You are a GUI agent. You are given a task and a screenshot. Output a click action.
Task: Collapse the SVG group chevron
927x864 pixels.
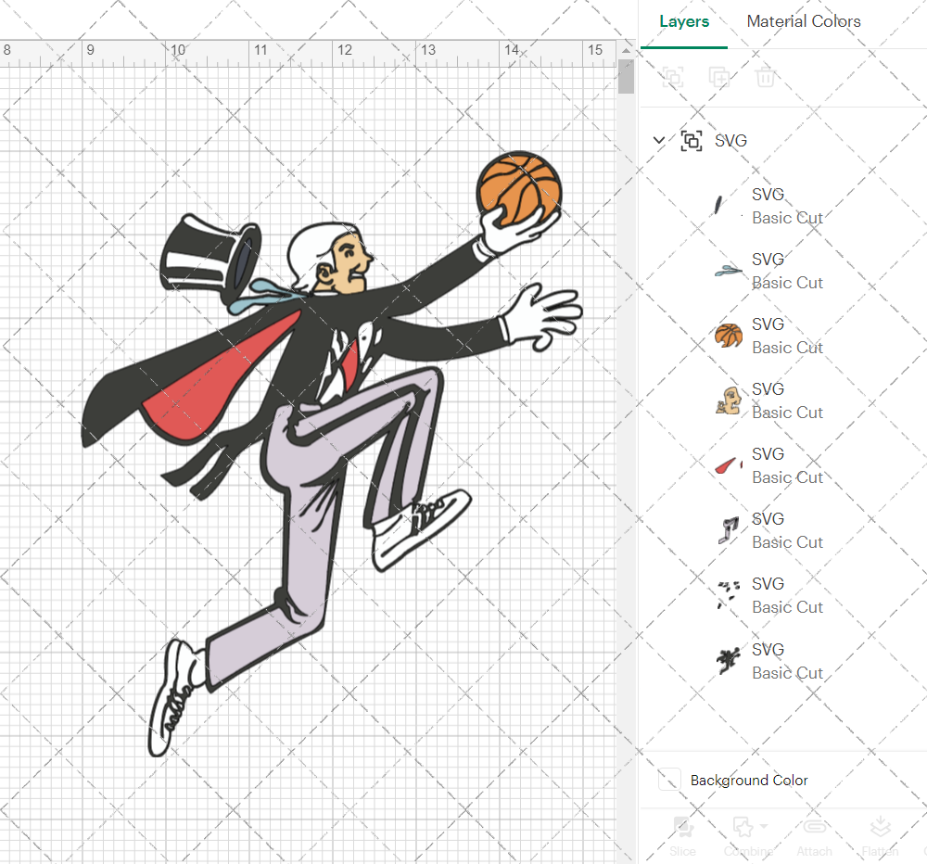(658, 141)
